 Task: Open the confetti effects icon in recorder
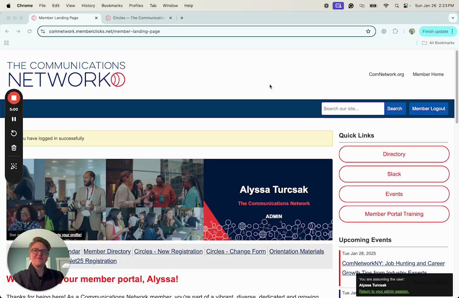(x=14, y=166)
